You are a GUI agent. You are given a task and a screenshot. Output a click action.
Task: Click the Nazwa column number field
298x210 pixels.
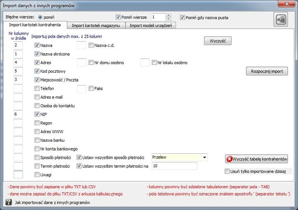coord(18,45)
